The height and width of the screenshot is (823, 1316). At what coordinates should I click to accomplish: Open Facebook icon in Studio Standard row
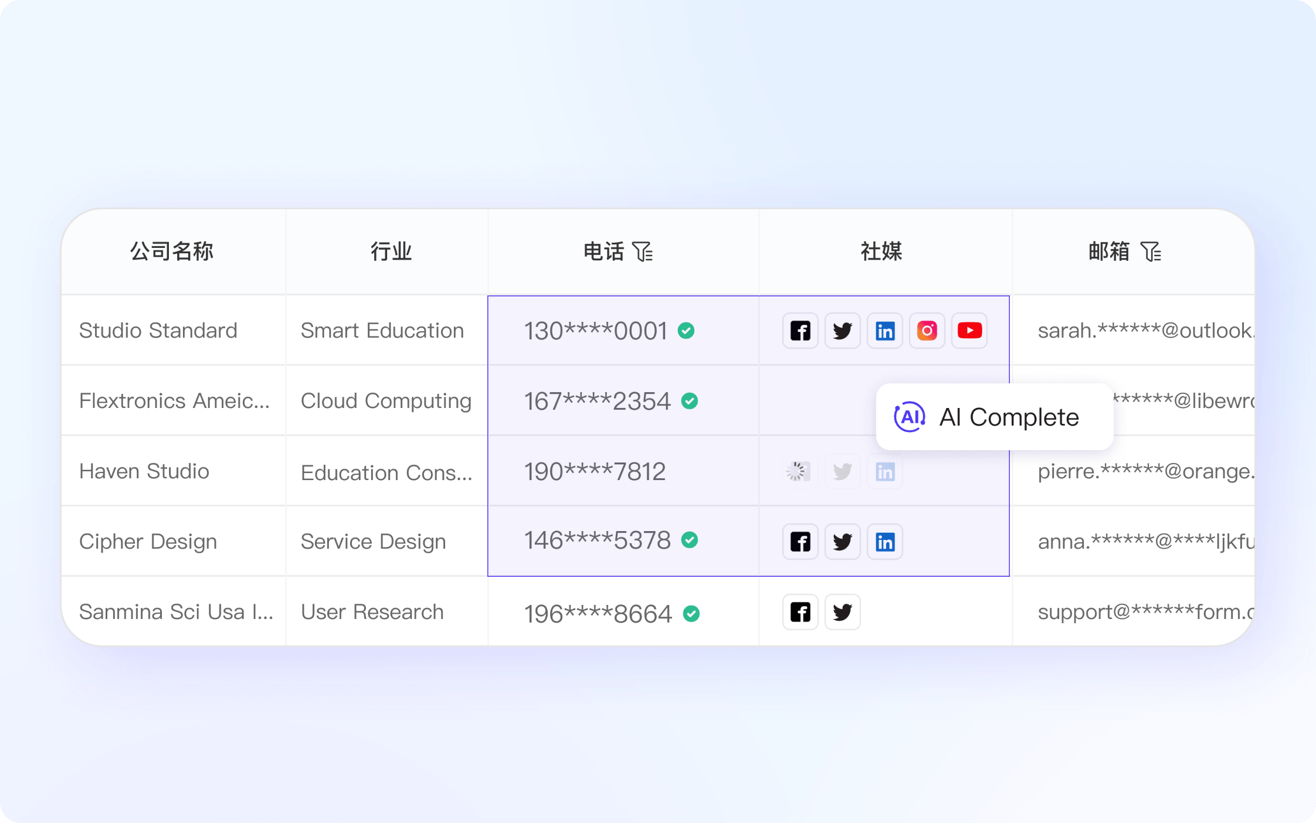coord(801,331)
